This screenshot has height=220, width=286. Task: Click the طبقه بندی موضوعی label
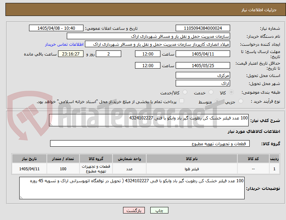pos(261,92)
